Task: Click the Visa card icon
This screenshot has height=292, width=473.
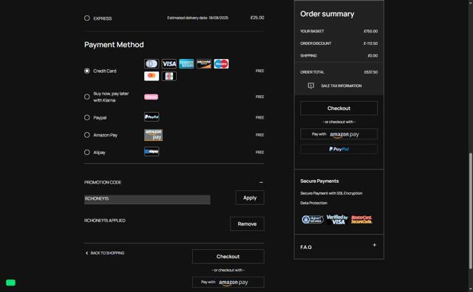Action: point(169,64)
